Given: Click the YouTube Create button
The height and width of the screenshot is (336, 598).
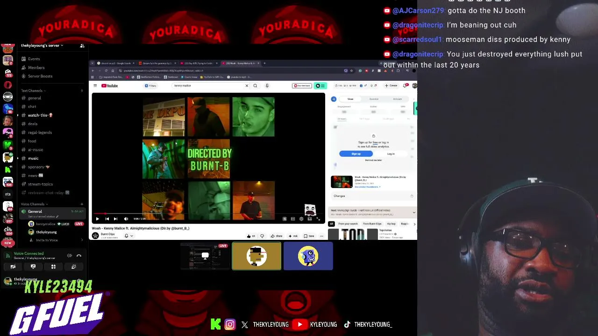Looking at the screenshot, I should tap(391, 86).
